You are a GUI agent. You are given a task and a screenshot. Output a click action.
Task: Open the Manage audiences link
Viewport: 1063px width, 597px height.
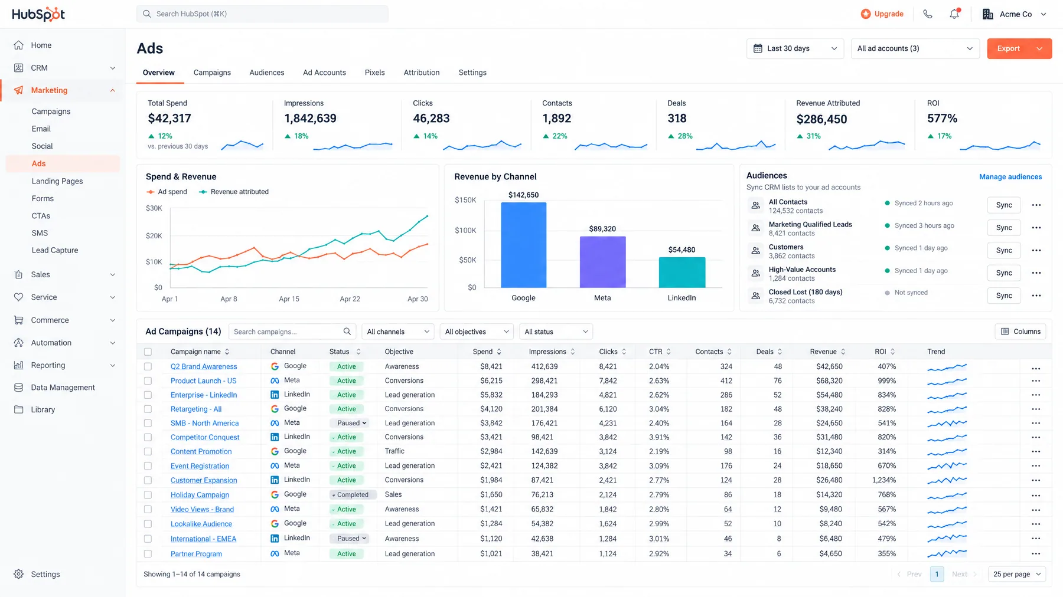[1010, 176]
